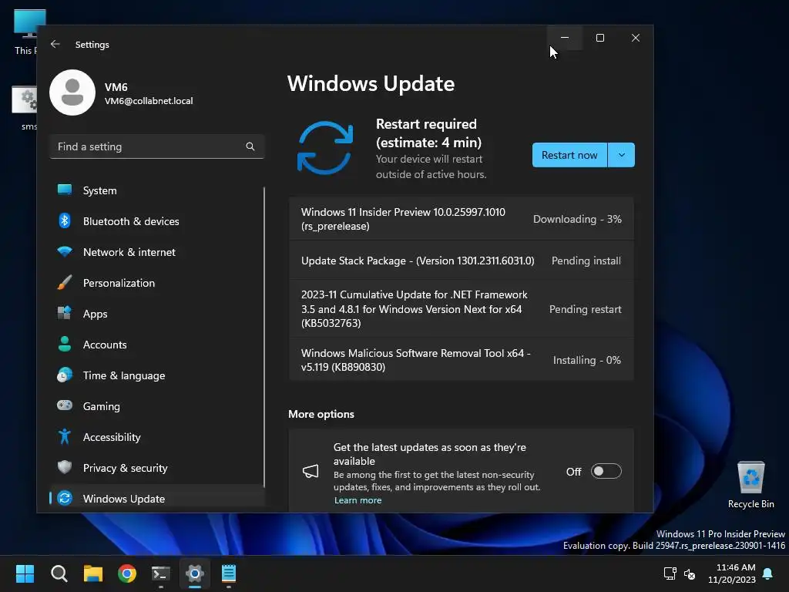Click the network display tray icon
The width and height of the screenshot is (789, 592).
coord(670,573)
